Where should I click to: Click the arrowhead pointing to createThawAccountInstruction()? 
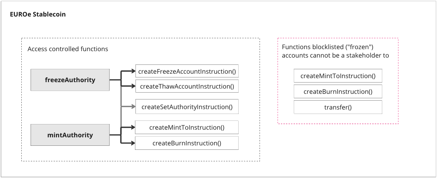pyautogui.click(x=133, y=86)
